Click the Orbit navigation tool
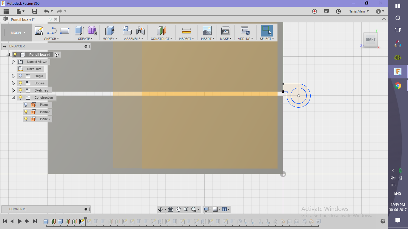 click(x=161, y=209)
